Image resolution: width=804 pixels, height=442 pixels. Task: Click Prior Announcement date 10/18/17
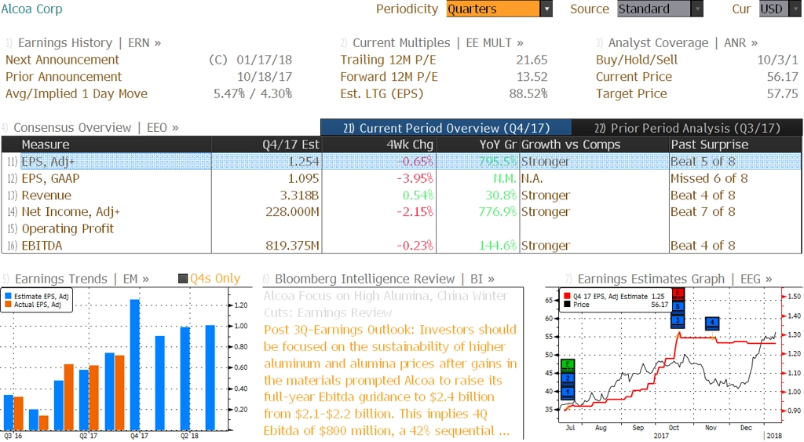(x=264, y=77)
